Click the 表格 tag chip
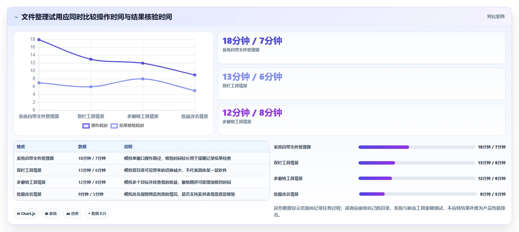Image resolution: width=519 pixels, height=232 pixels. 51,214
